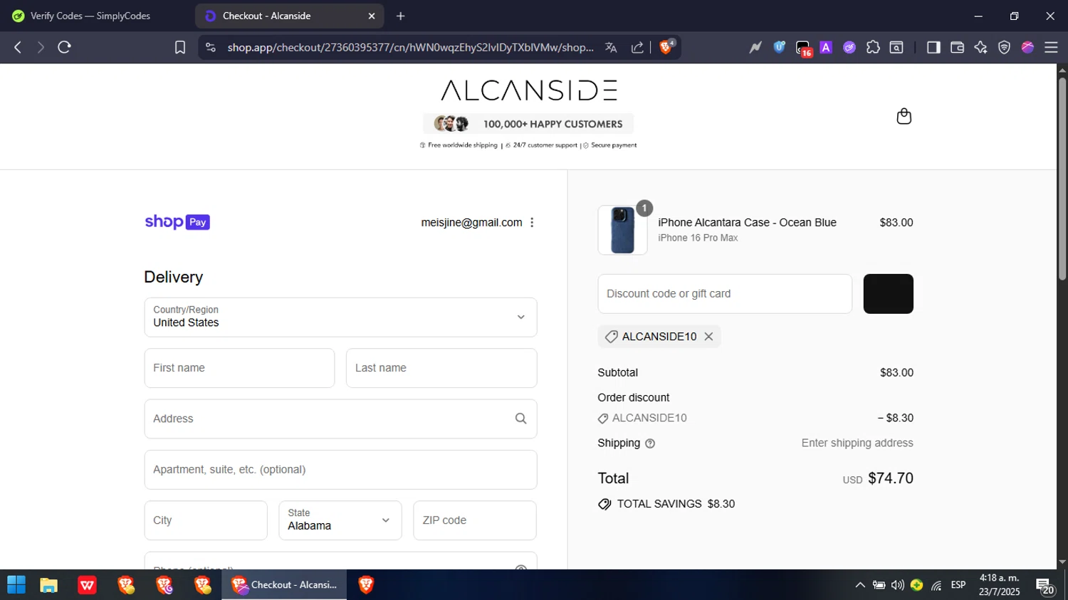The height and width of the screenshot is (600, 1068).
Task: Click the ALCANSIDE store logo
Action: (x=529, y=90)
